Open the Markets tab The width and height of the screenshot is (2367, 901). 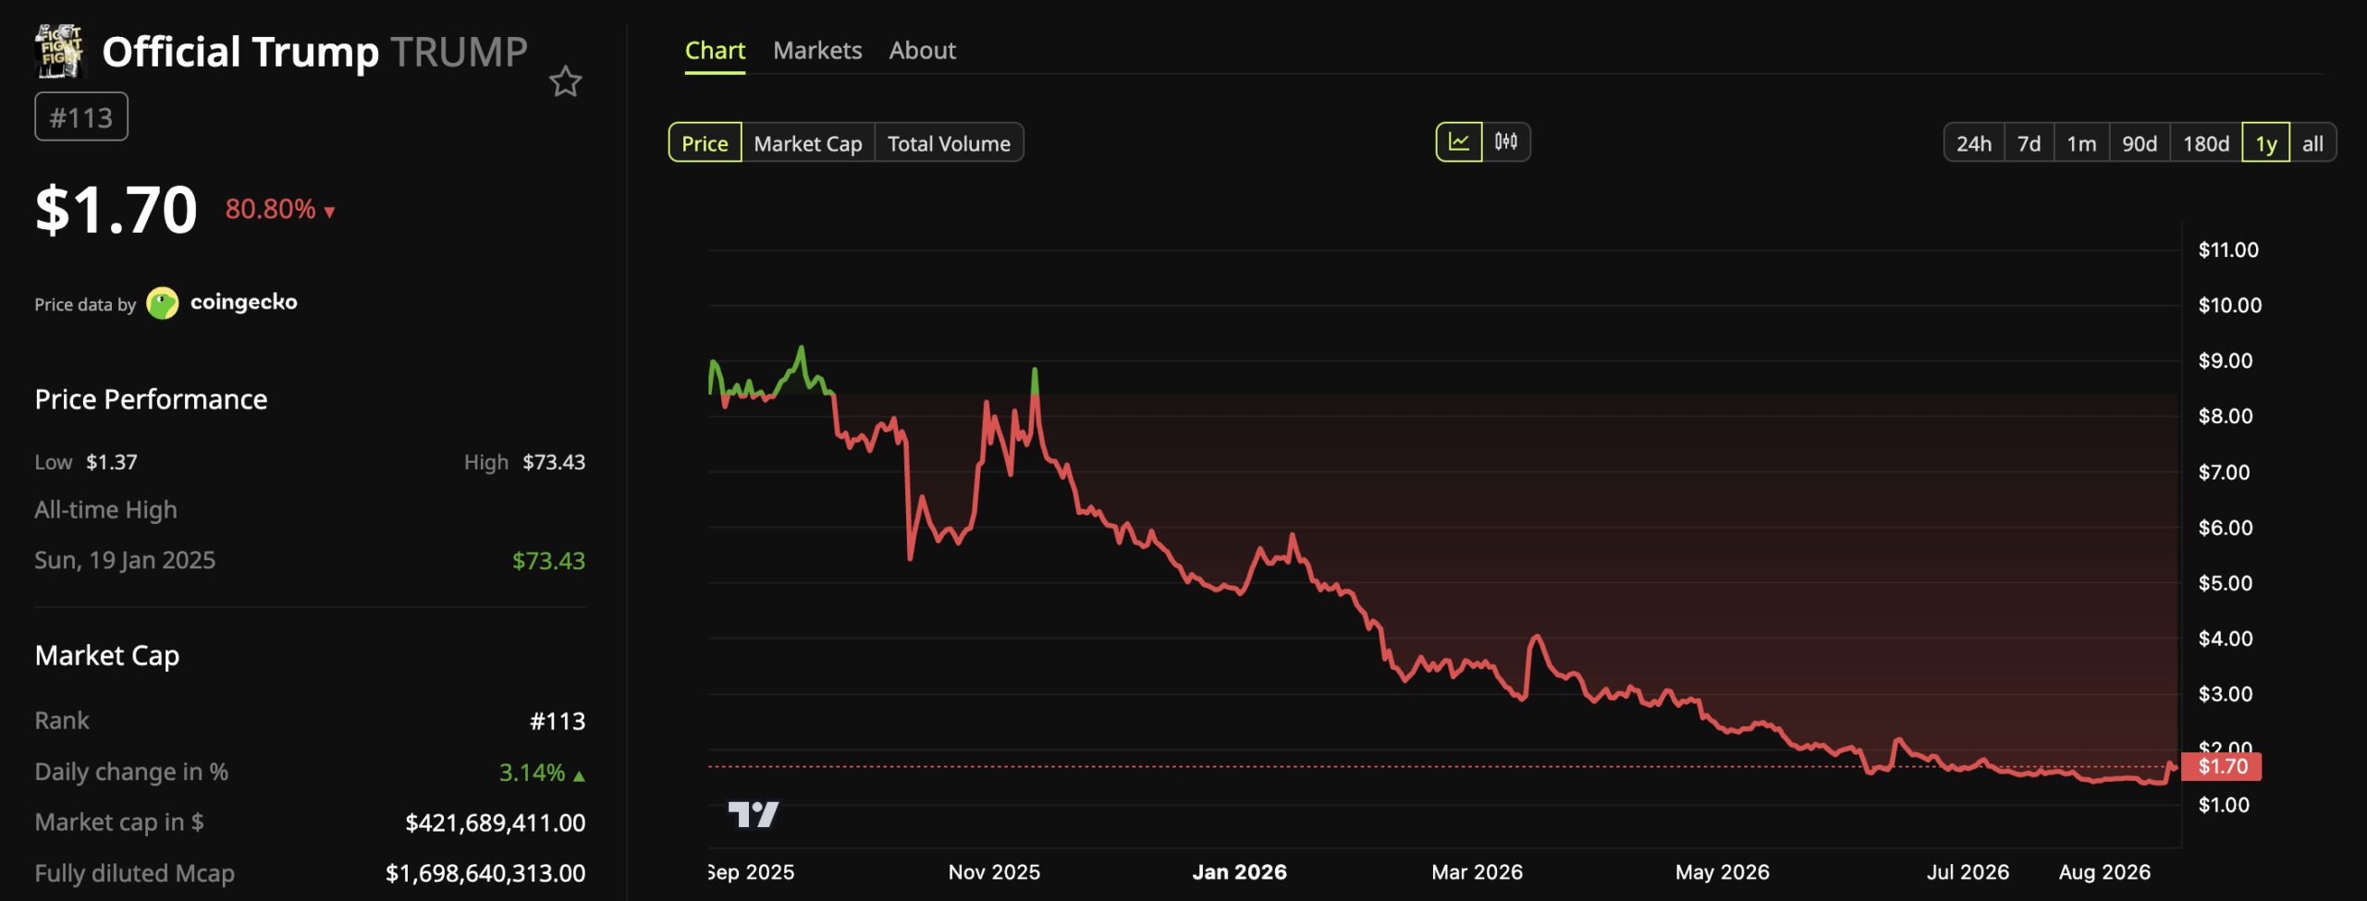click(x=817, y=51)
